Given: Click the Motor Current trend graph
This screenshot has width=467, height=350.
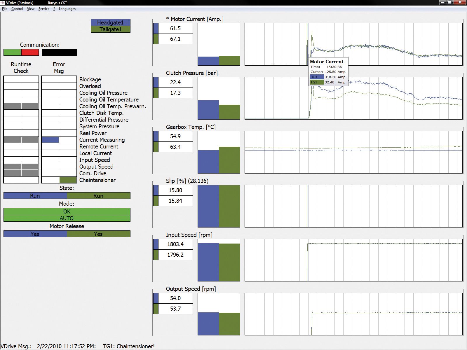Looking at the screenshot, I should [353, 44].
